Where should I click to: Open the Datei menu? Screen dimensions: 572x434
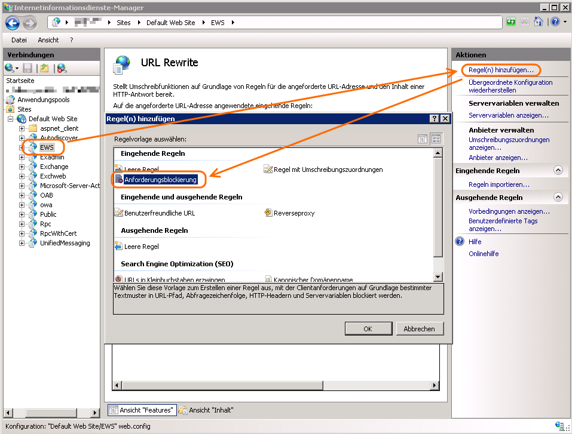coord(19,40)
